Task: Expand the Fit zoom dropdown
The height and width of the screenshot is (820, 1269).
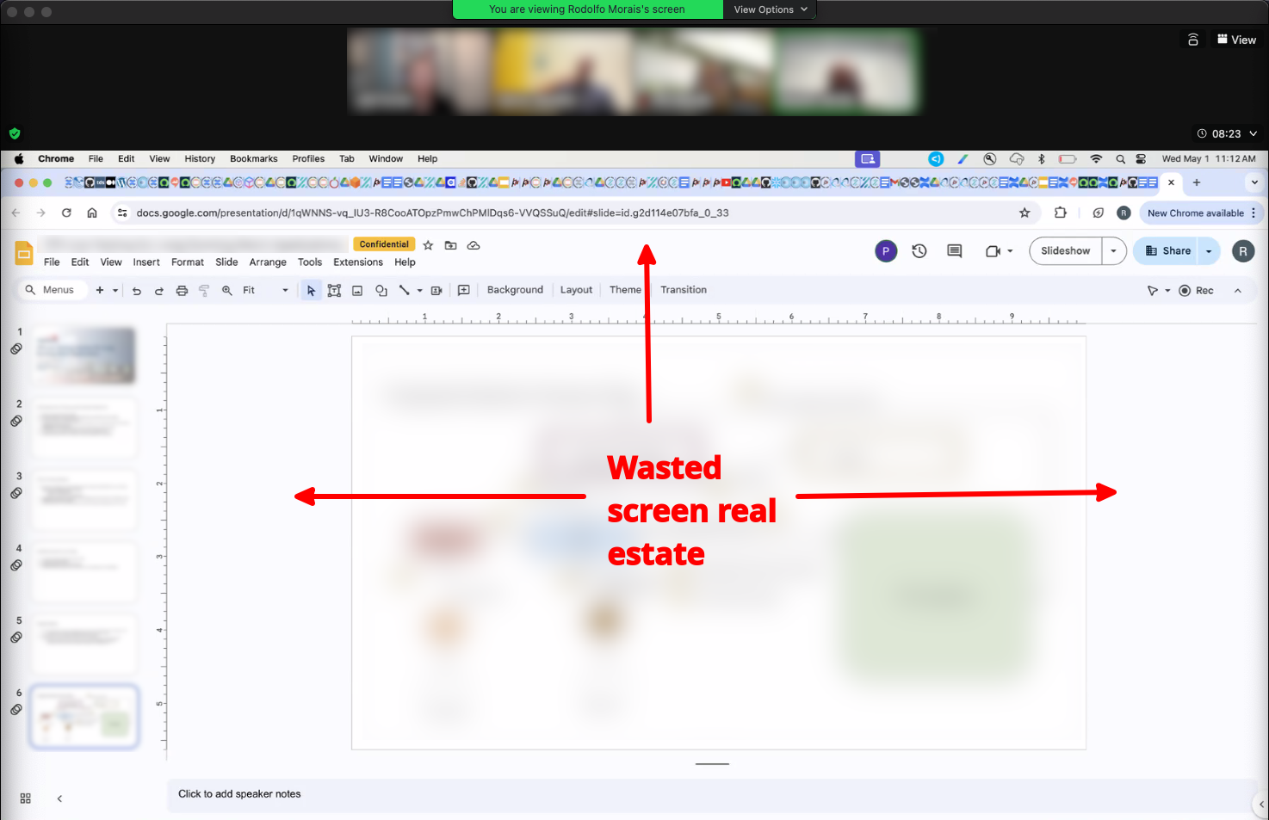Action: coord(285,291)
